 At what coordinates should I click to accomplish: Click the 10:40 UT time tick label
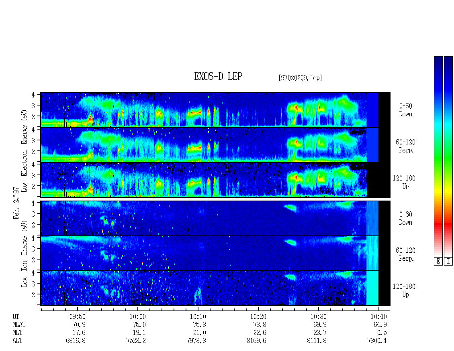click(378, 317)
